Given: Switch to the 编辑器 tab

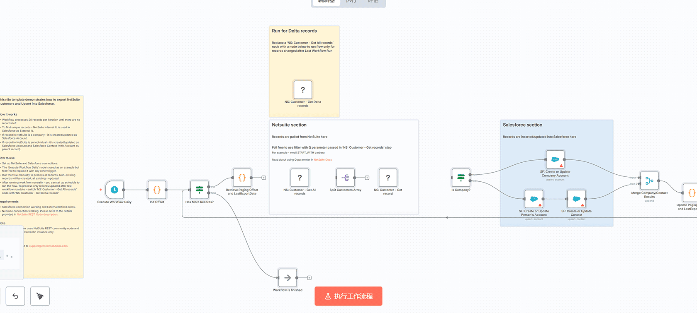Looking at the screenshot, I should 326,2.
